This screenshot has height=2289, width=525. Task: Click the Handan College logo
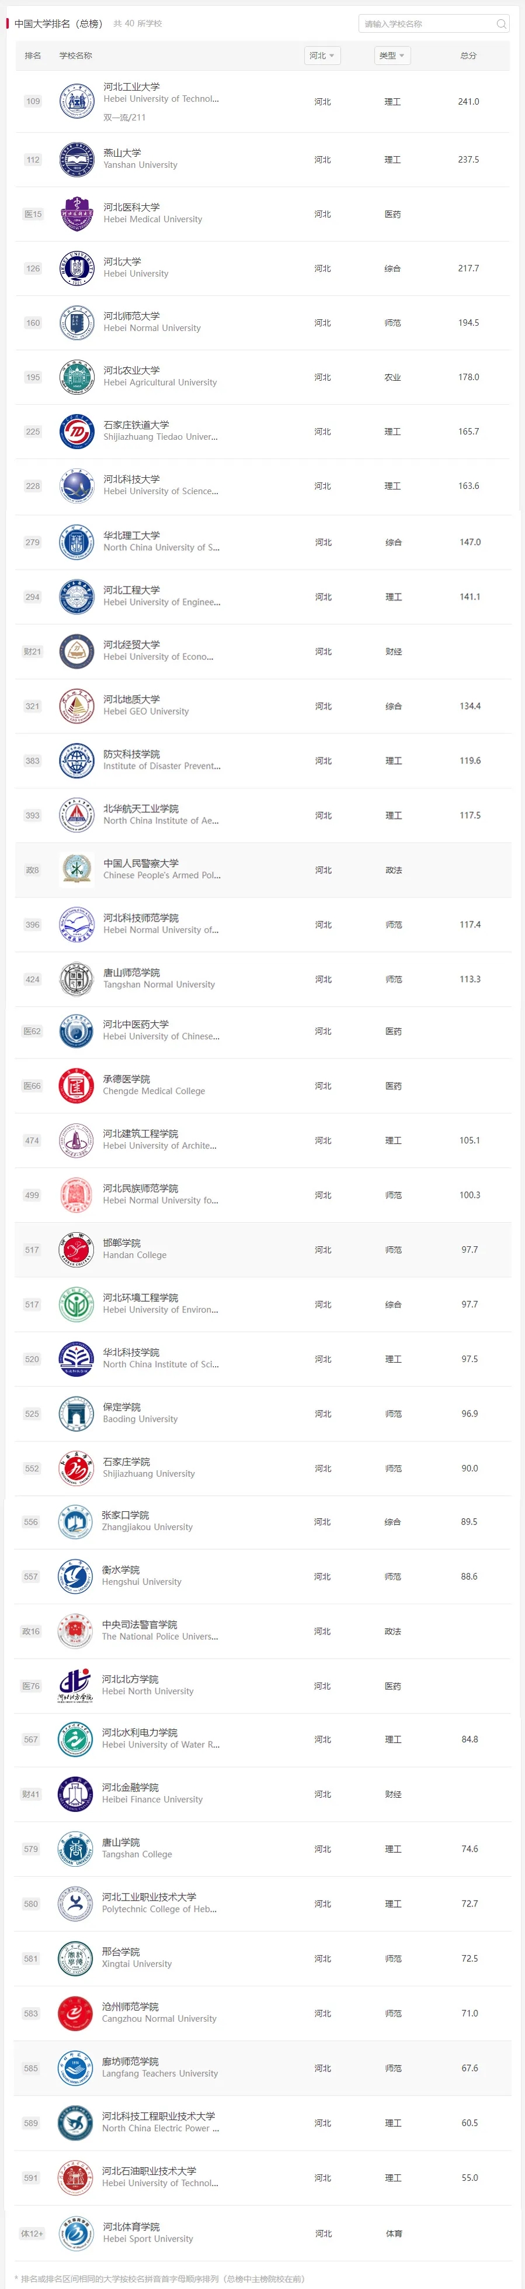point(77,1249)
